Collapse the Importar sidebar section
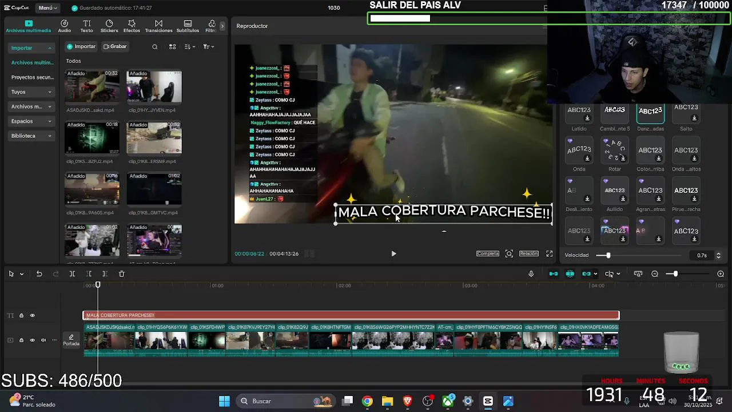Screen dimensions: 732x412 (x=31, y=48)
